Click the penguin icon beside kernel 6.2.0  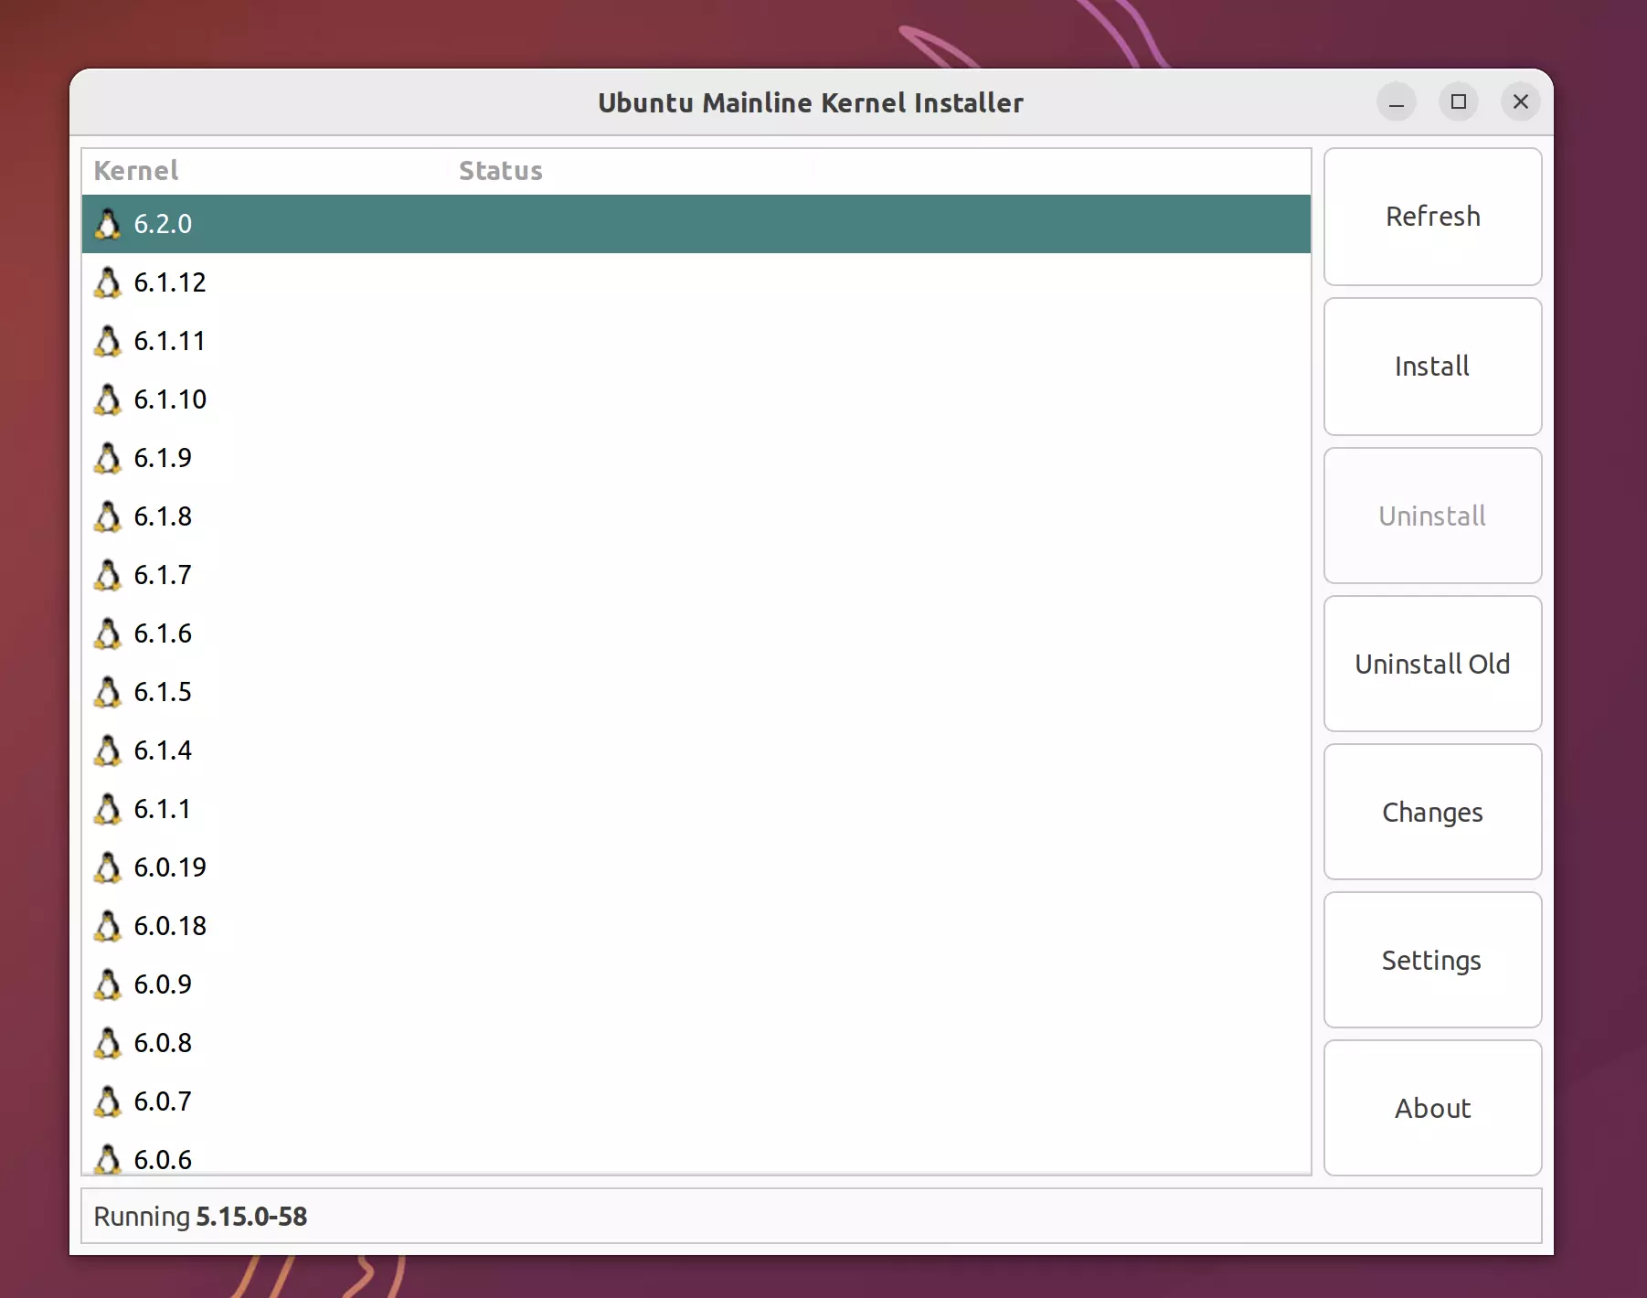pos(108,224)
